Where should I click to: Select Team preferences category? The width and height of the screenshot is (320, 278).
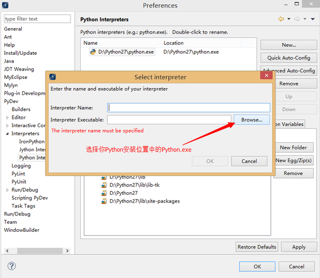point(10,222)
